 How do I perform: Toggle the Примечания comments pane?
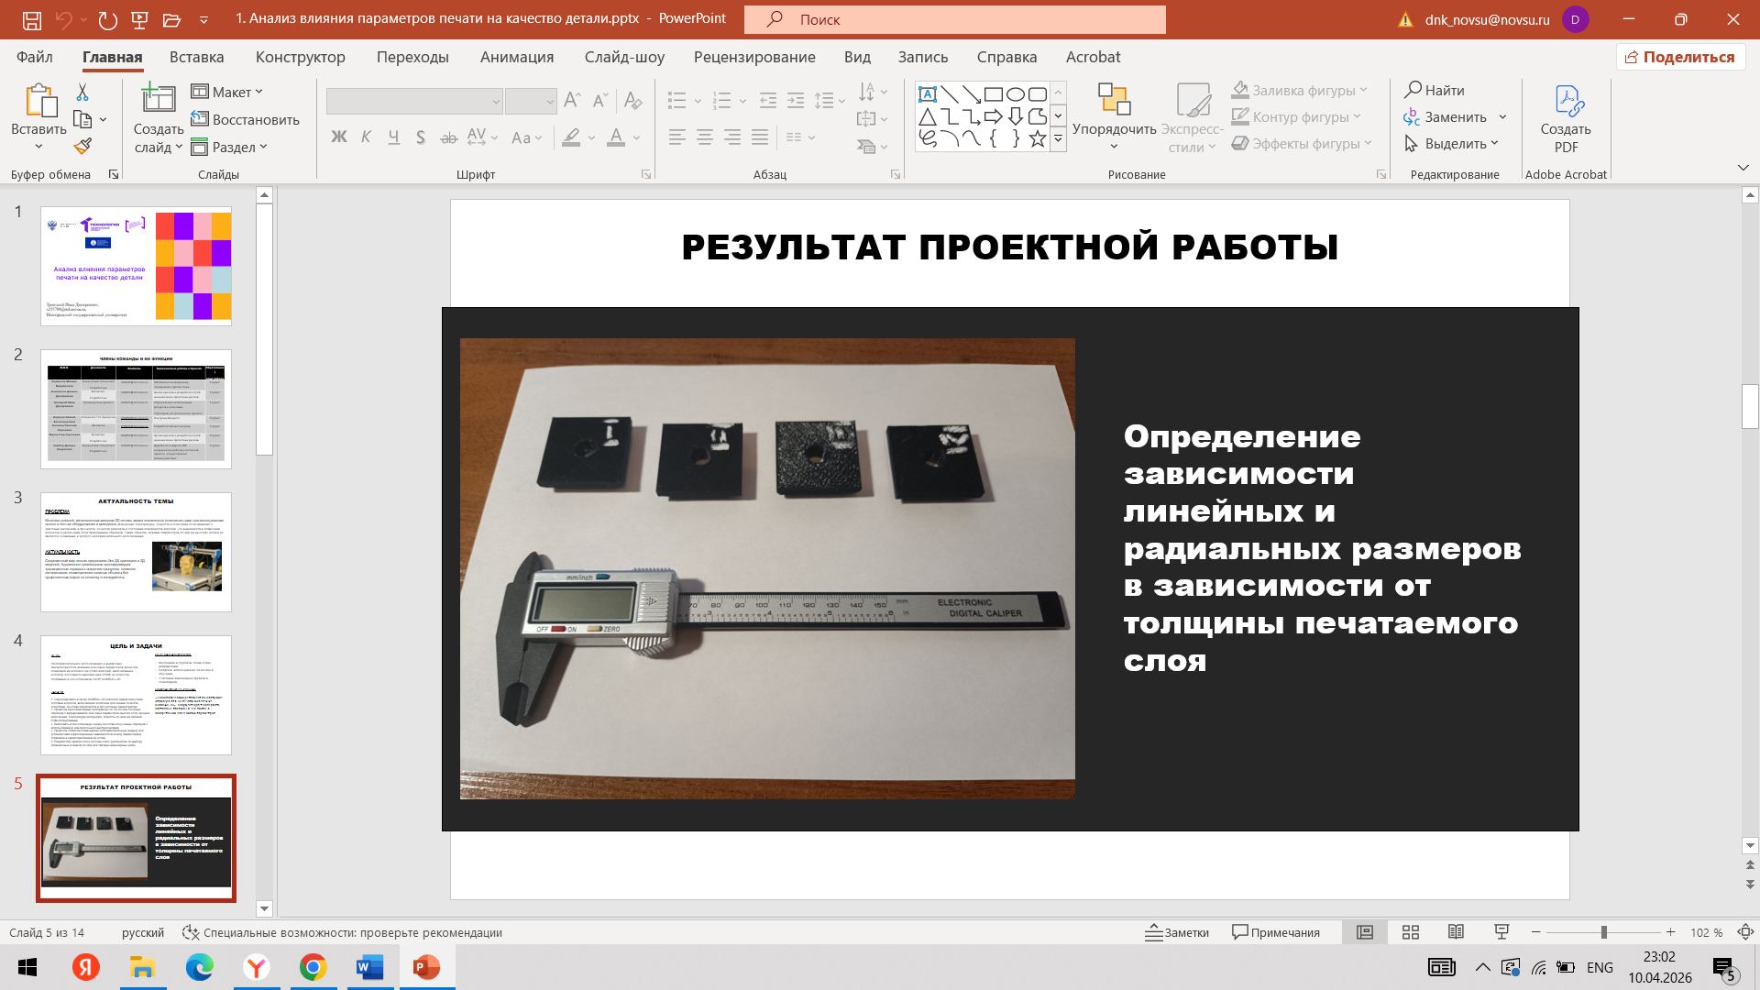(x=1276, y=932)
